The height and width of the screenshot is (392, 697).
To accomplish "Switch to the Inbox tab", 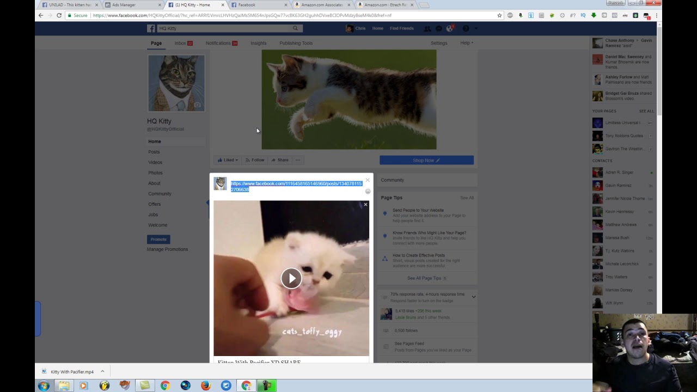I will tap(184, 43).
